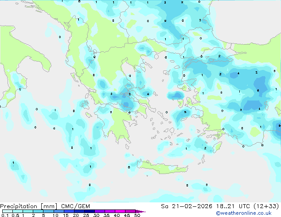Click the "Precipitation" title word

[19, 206]
